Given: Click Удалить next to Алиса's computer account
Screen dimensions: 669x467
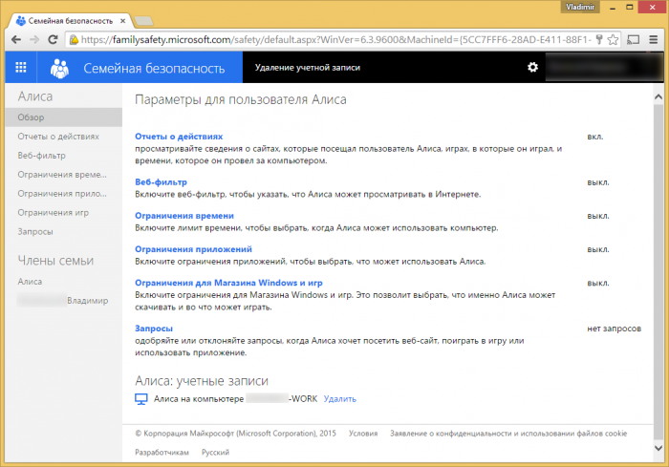Looking at the screenshot, I should tap(339, 399).
